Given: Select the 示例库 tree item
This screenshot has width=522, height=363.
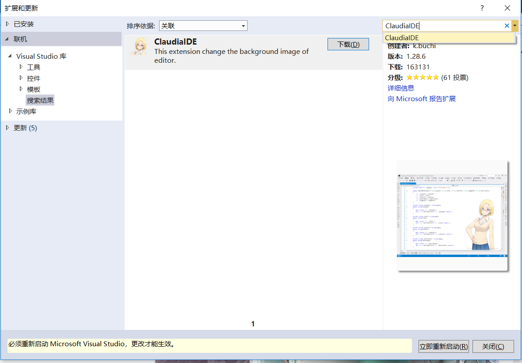Looking at the screenshot, I should point(26,111).
